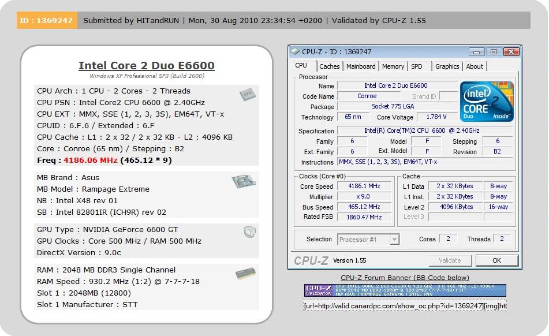Image resolution: width=549 pixels, height=336 pixels.
Task: Click the CPU-Z maximize button
Action: click(x=494, y=52)
